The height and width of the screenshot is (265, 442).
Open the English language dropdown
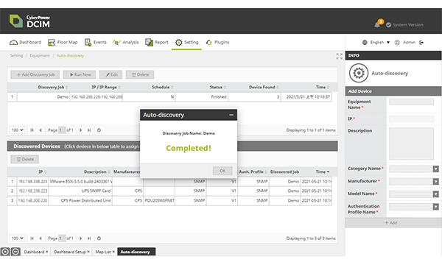(376, 42)
